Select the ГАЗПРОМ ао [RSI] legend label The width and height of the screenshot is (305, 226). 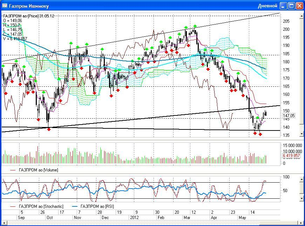tap(97, 206)
